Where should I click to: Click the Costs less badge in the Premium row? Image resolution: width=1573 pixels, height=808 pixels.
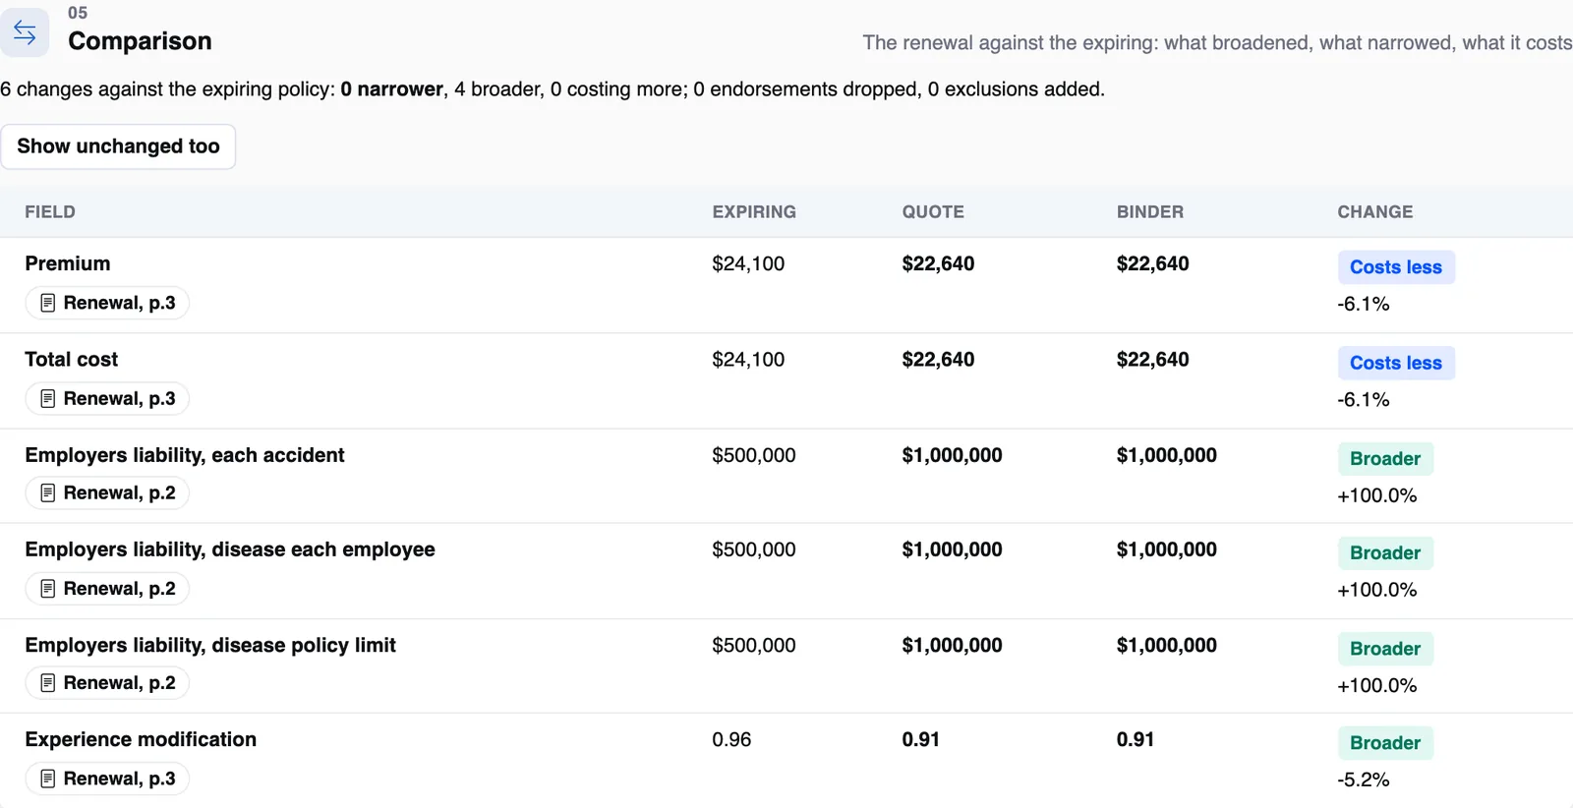pyautogui.click(x=1396, y=267)
